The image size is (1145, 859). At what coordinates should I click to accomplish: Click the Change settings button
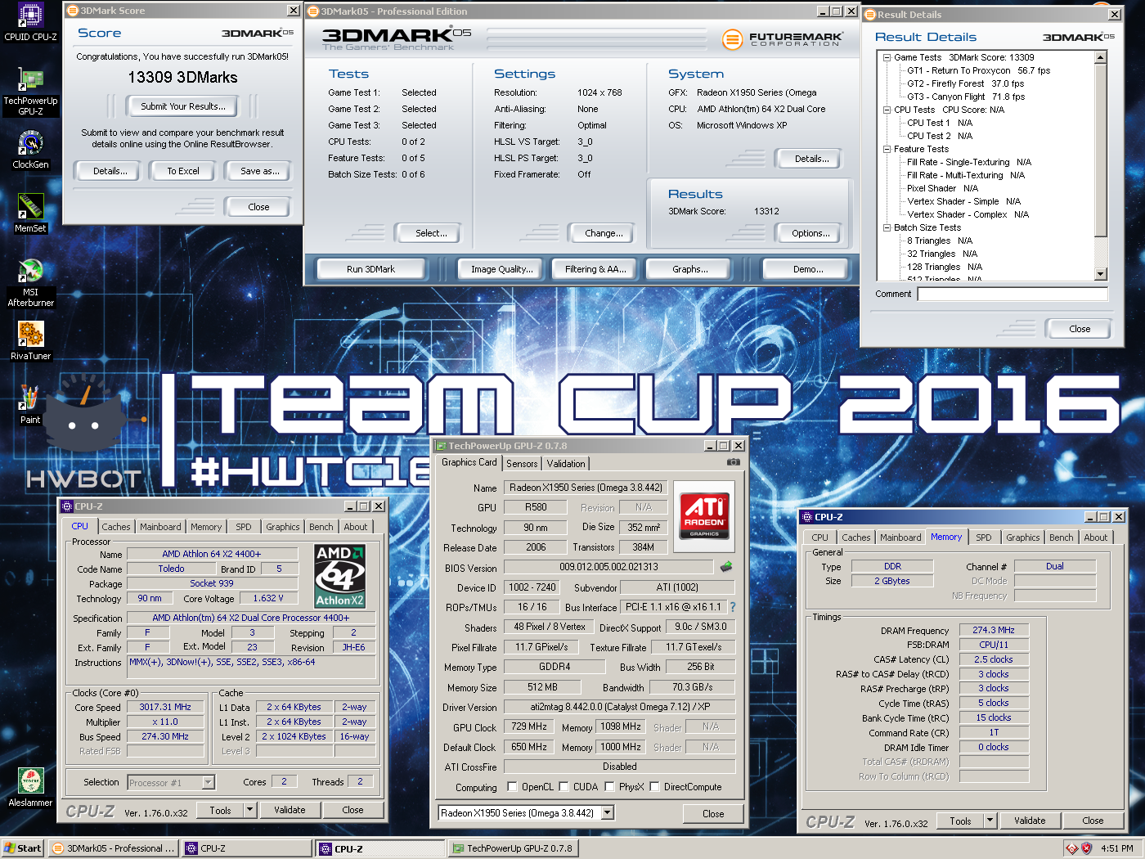604,233
